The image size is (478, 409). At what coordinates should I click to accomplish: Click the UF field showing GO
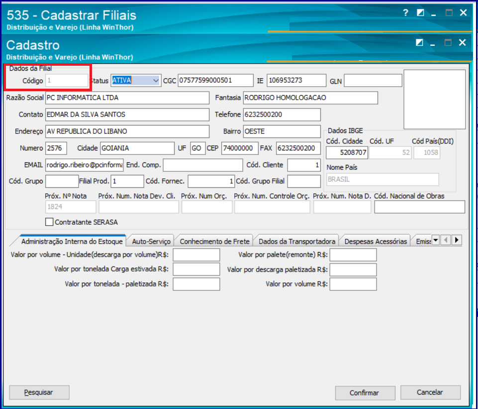pos(197,148)
